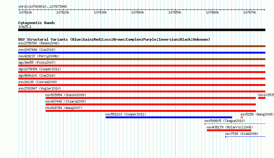The width and height of the screenshot is (274, 158).
Task: Click the nsv428237 (Perry2008b) brown bar
Action: click(142, 59)
